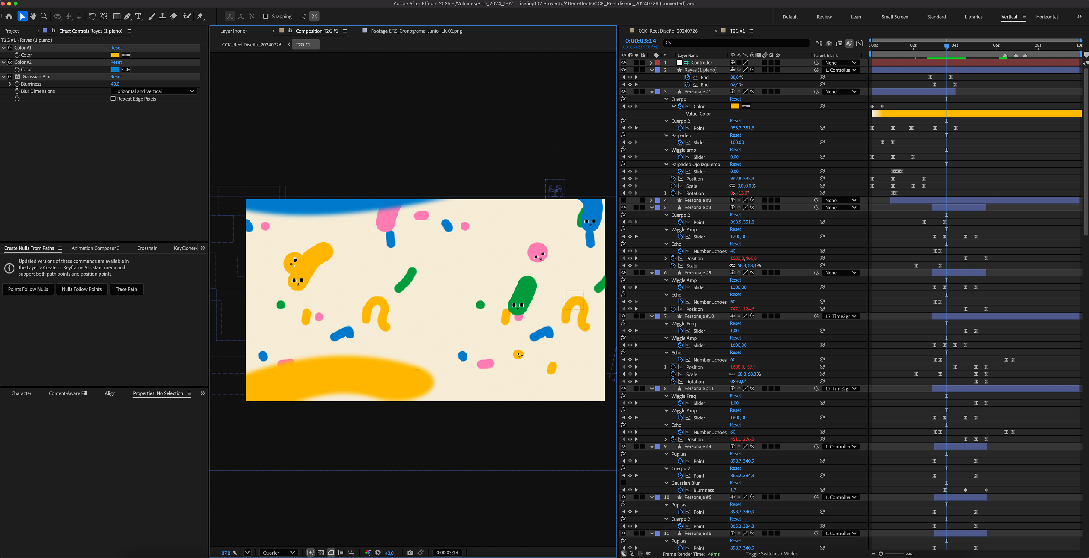Expand the Blurriness property
Image resolution: width=1089 pixels, height=558 pixels.
click(x=10, y=84)
